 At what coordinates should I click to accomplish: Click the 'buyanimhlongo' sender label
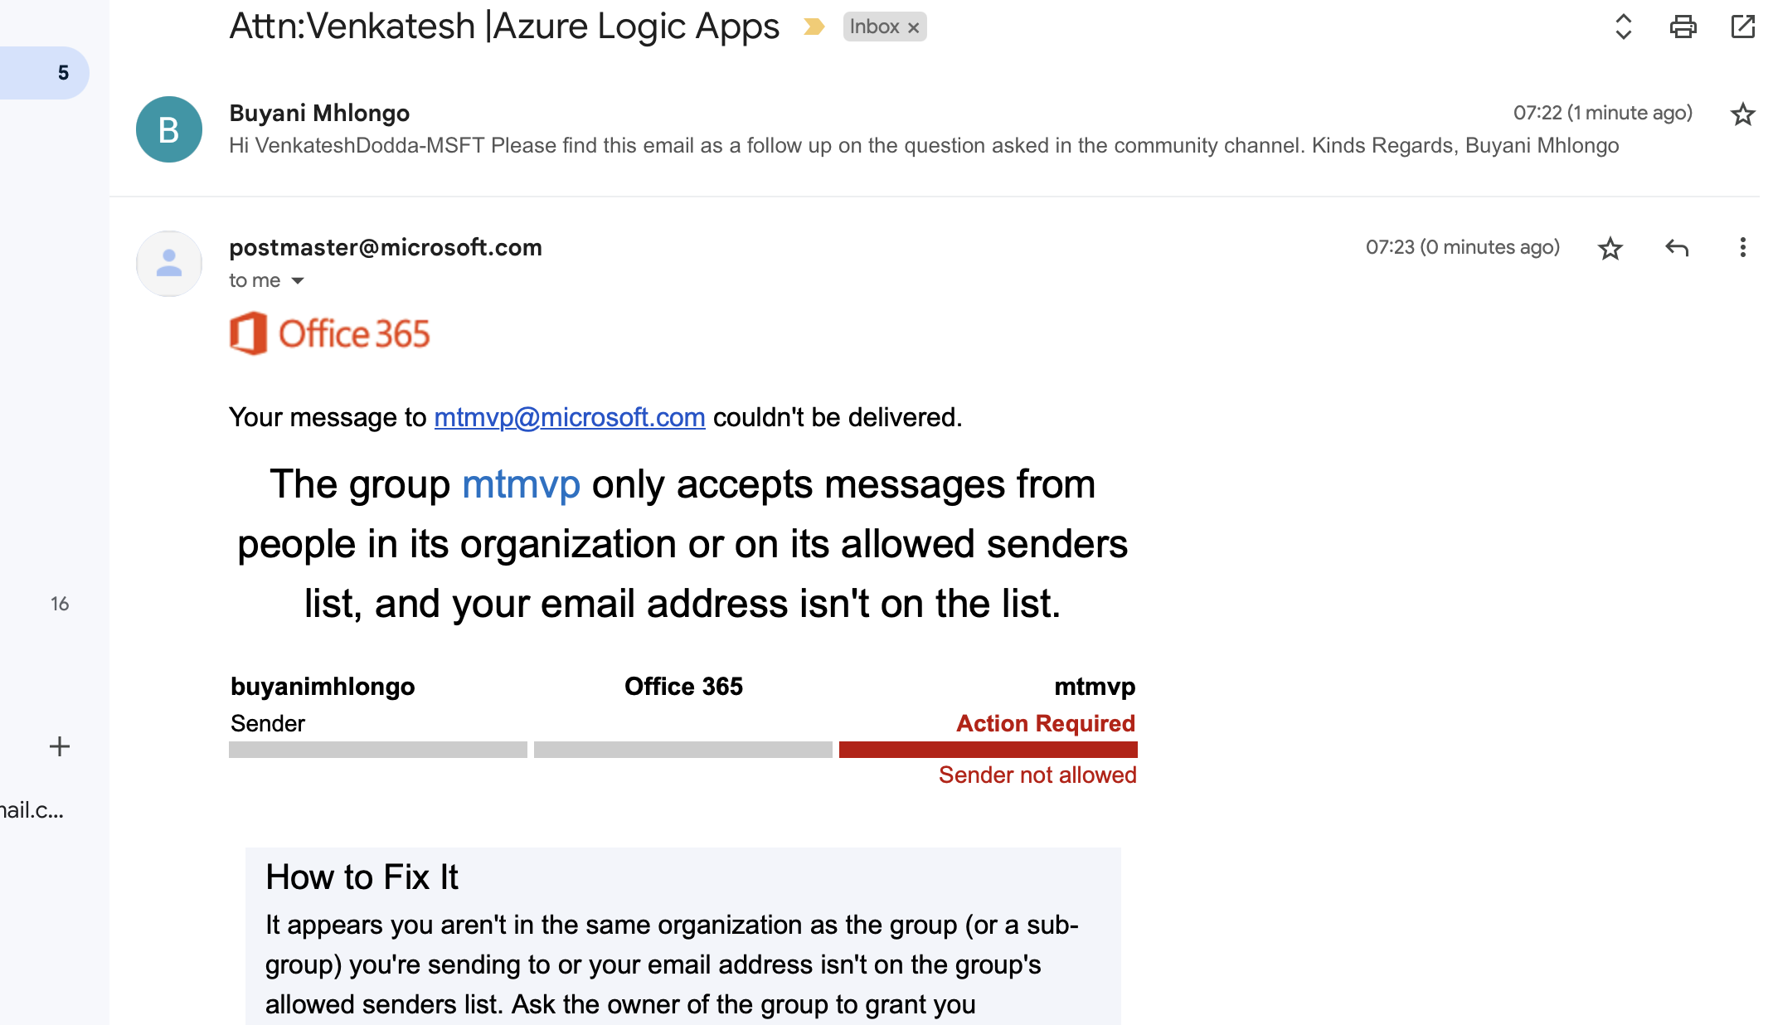click(323, 687)
